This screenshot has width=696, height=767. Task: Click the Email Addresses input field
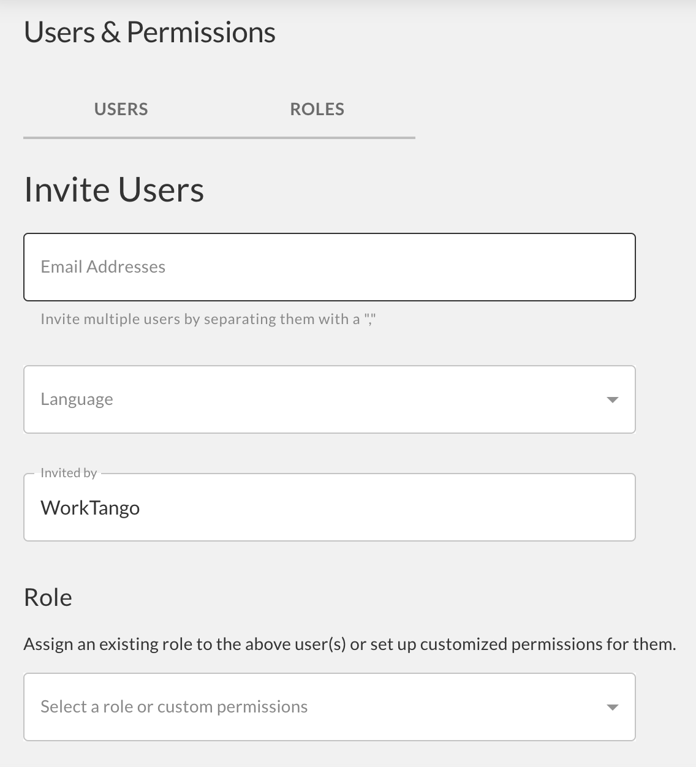coord(330,267)
